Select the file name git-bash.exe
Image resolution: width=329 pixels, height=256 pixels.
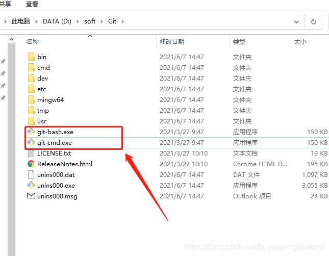[56, 132]
